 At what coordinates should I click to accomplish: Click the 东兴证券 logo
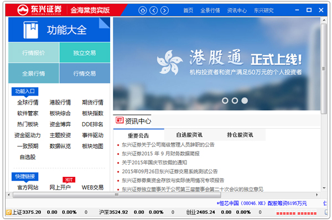pos(39,10)
